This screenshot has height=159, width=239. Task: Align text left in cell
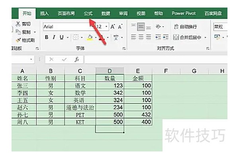click(x=133, y=37)
